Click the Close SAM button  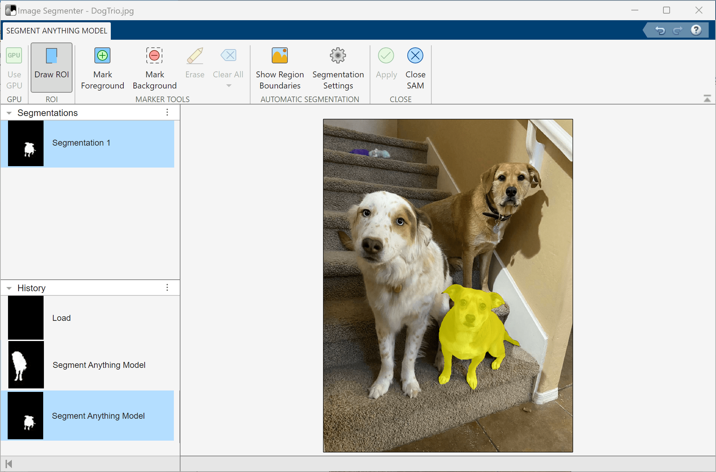(x=415, y=66)
